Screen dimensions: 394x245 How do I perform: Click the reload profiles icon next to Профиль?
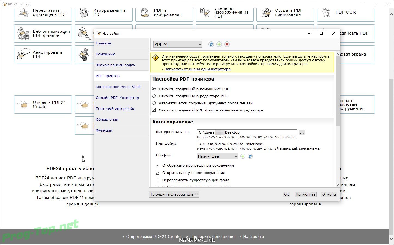tap(250, 156)
